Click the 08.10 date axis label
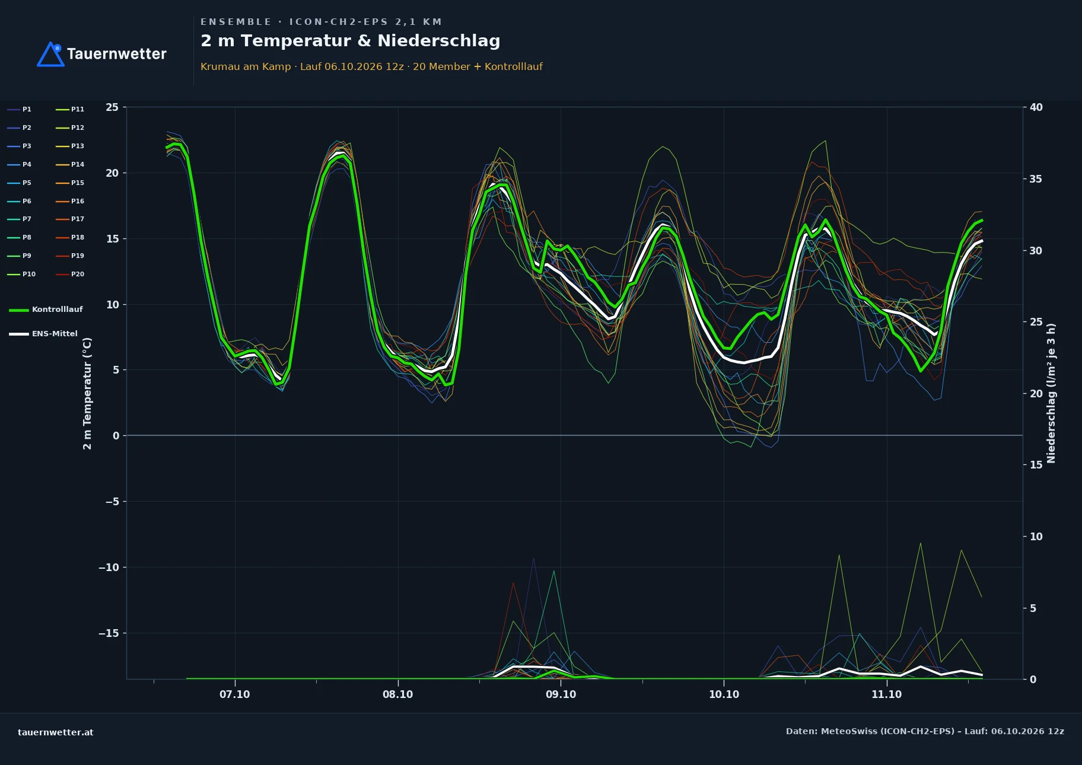Screen dimensions: 1082x765 click(x=397, y=694)
